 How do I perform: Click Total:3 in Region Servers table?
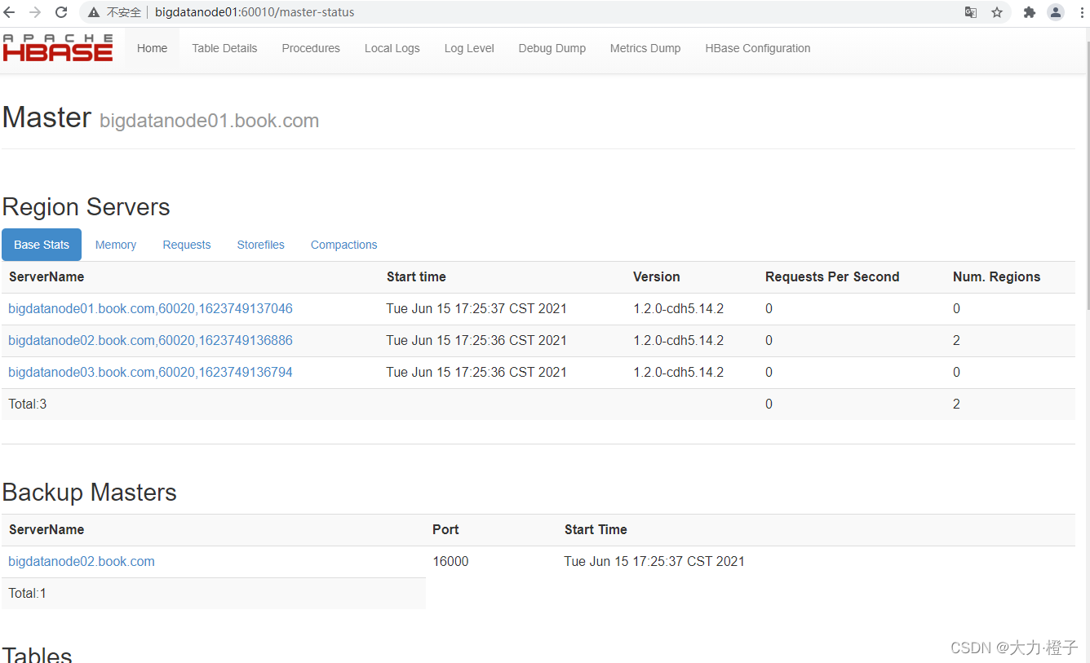(x=28, y=404)
